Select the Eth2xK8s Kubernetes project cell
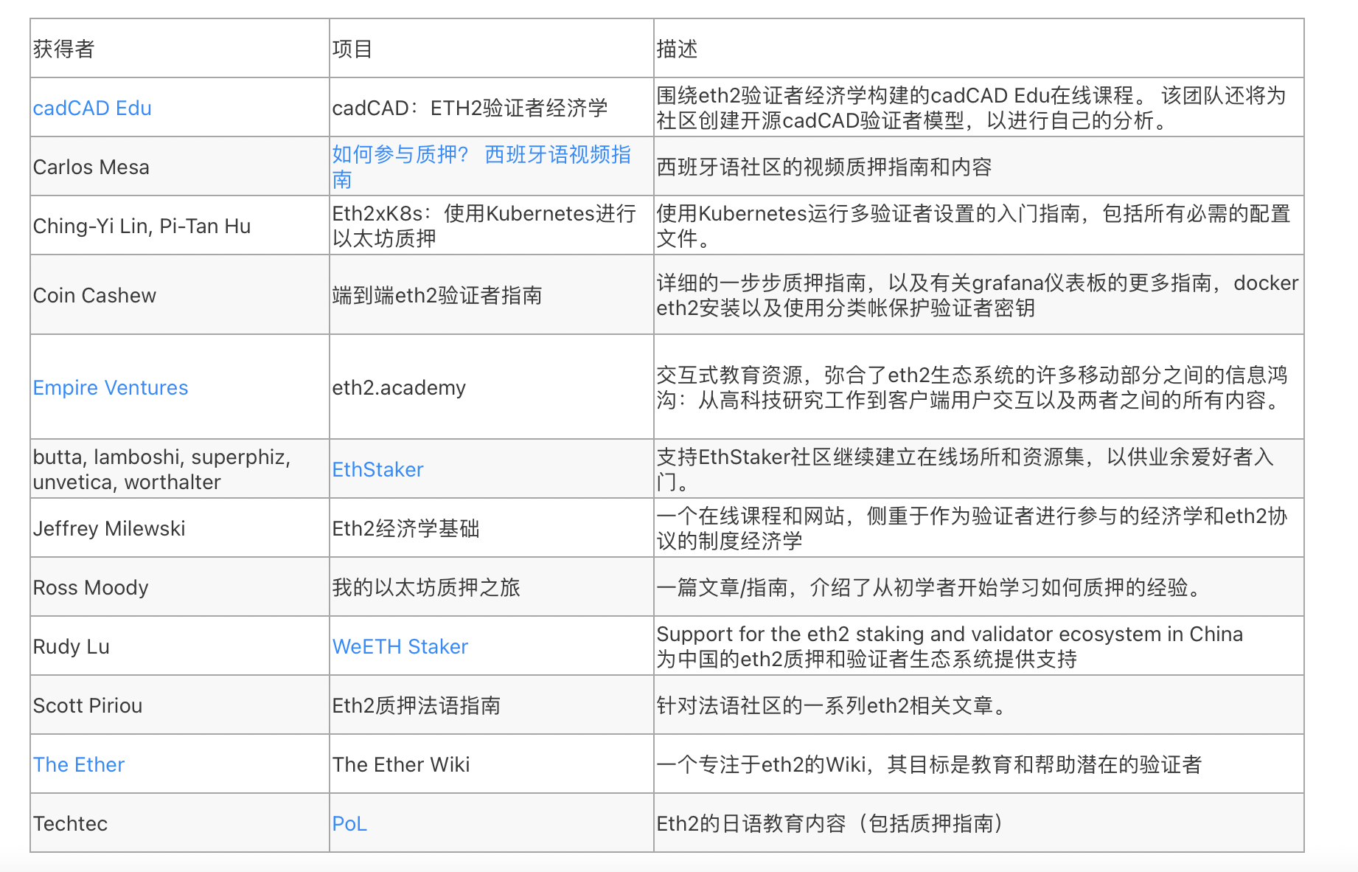 483,226
